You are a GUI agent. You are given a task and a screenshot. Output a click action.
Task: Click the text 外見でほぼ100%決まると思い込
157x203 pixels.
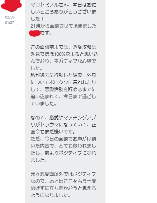(64, 54)
